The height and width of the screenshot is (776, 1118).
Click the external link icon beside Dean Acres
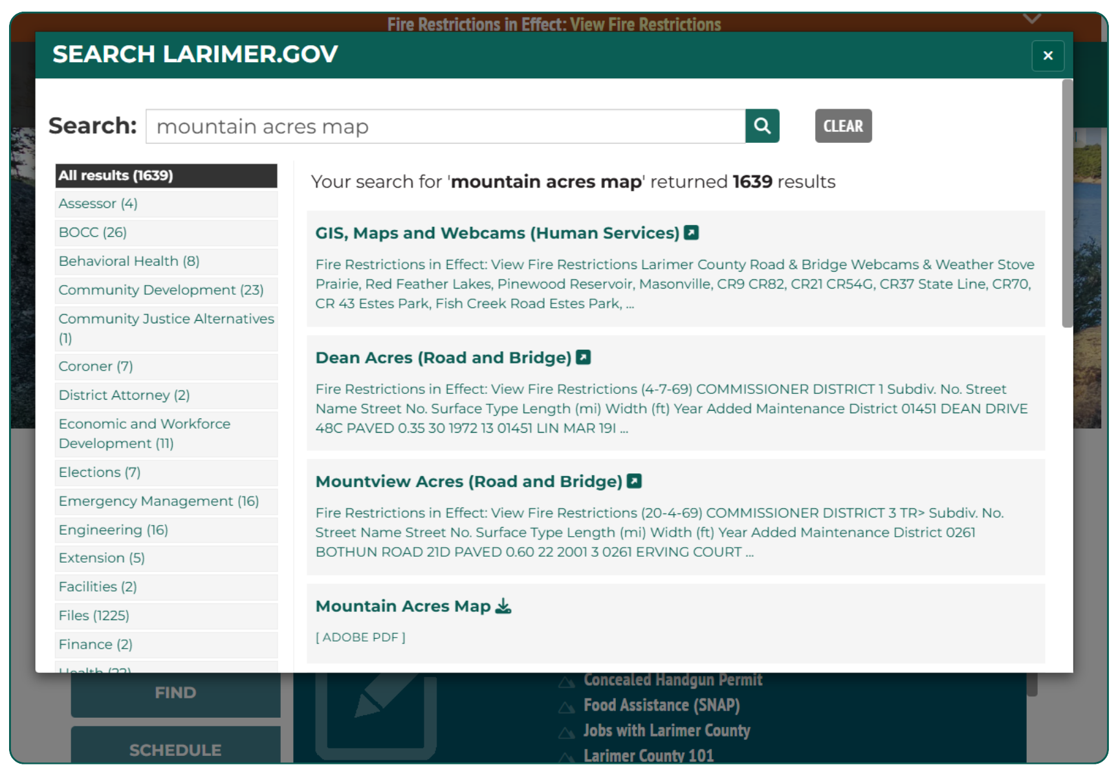584,357
